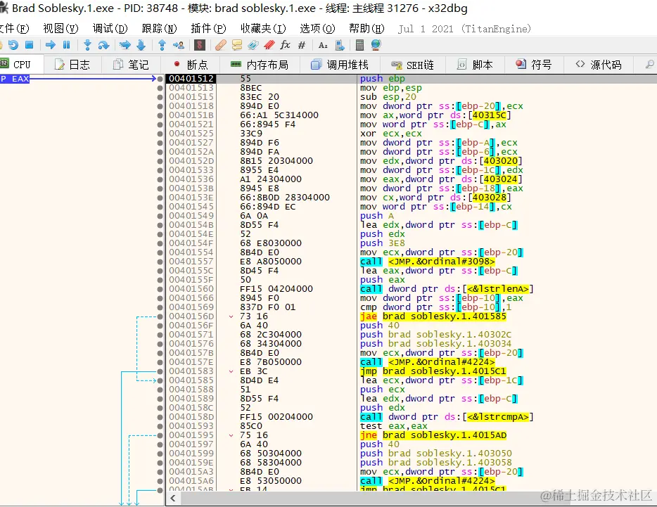This screenshot has width=657, height=507.
Task: Open the variables hash icon
Action: pos(302,45)
